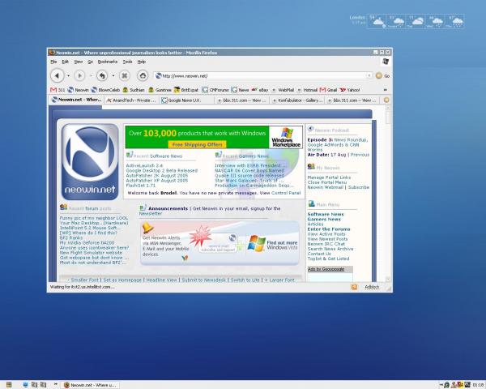Click the show desktop quick launch icon

click(25, 385)
